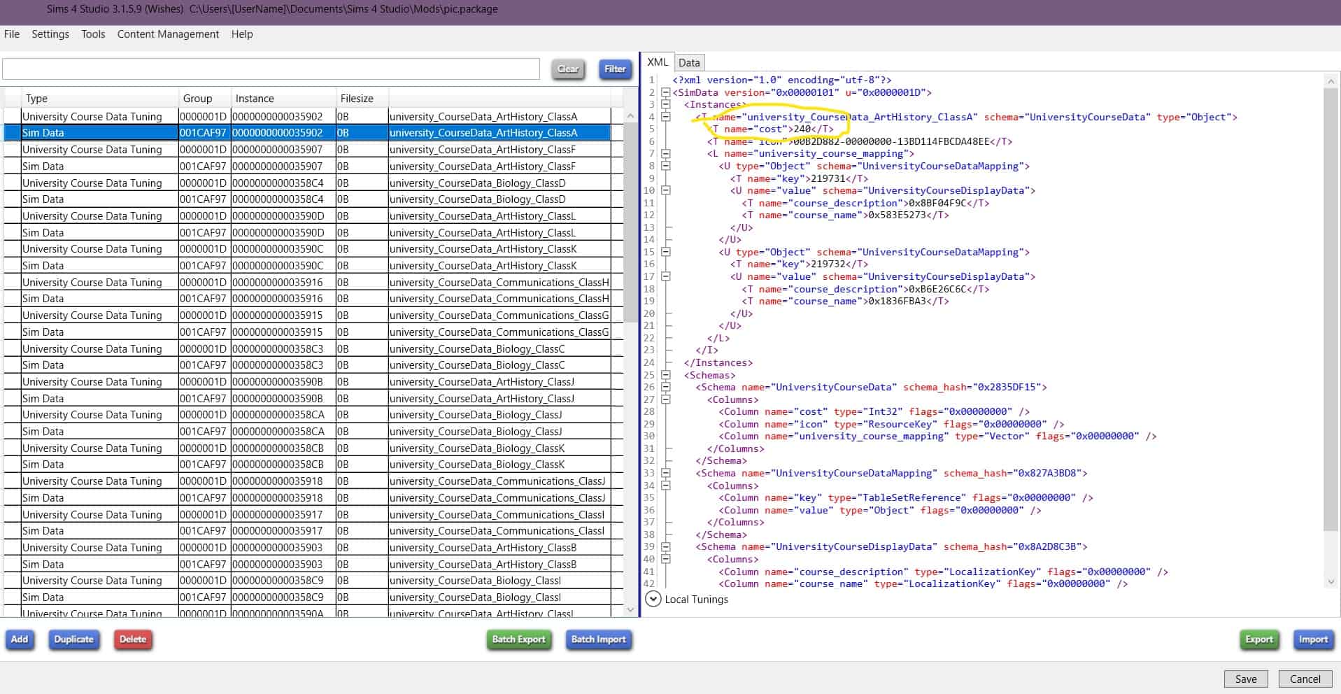Save the package with Save button
The height and width of the screenshot is (694, 1341).
pyautogui.click(x=1245, y=679)
